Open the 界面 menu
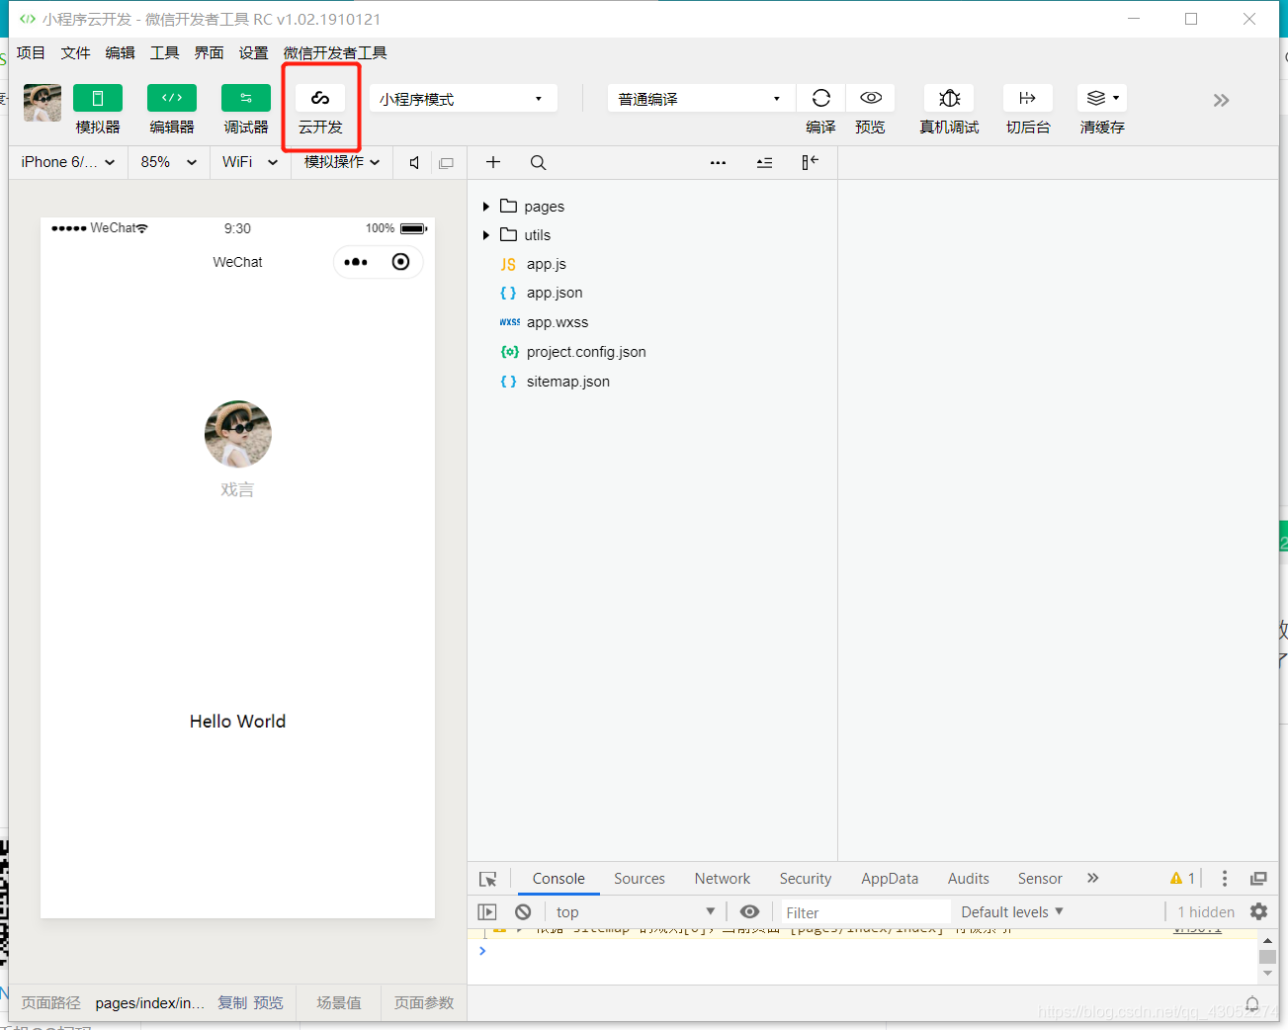The width and height of the screenshot is (1288, 1030). (x=209, y=52)
